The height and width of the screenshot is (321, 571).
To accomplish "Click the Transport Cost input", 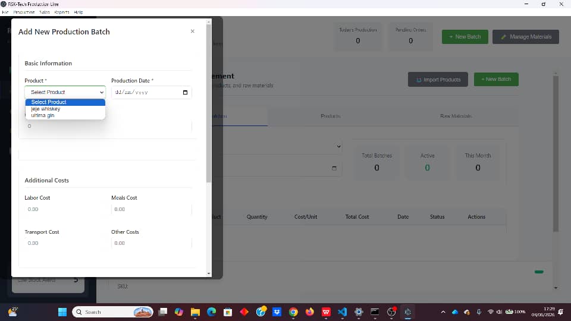I will [x=64, y=243].
